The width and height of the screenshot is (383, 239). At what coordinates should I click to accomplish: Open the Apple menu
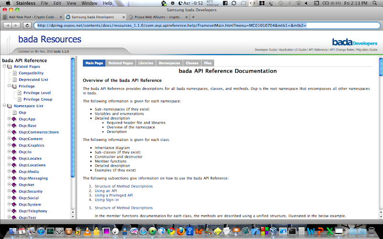[x=8, y=3]
